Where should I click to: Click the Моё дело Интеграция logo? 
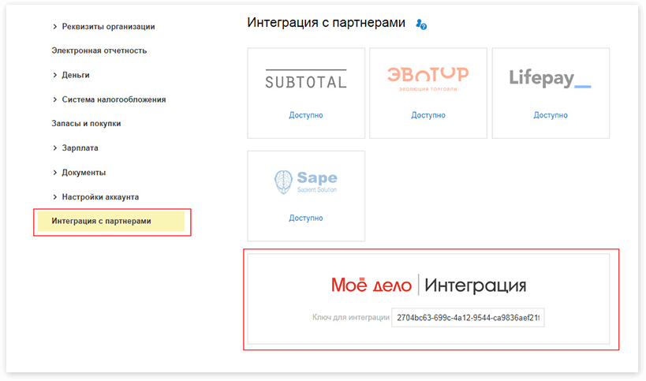[x=428, y=286]
